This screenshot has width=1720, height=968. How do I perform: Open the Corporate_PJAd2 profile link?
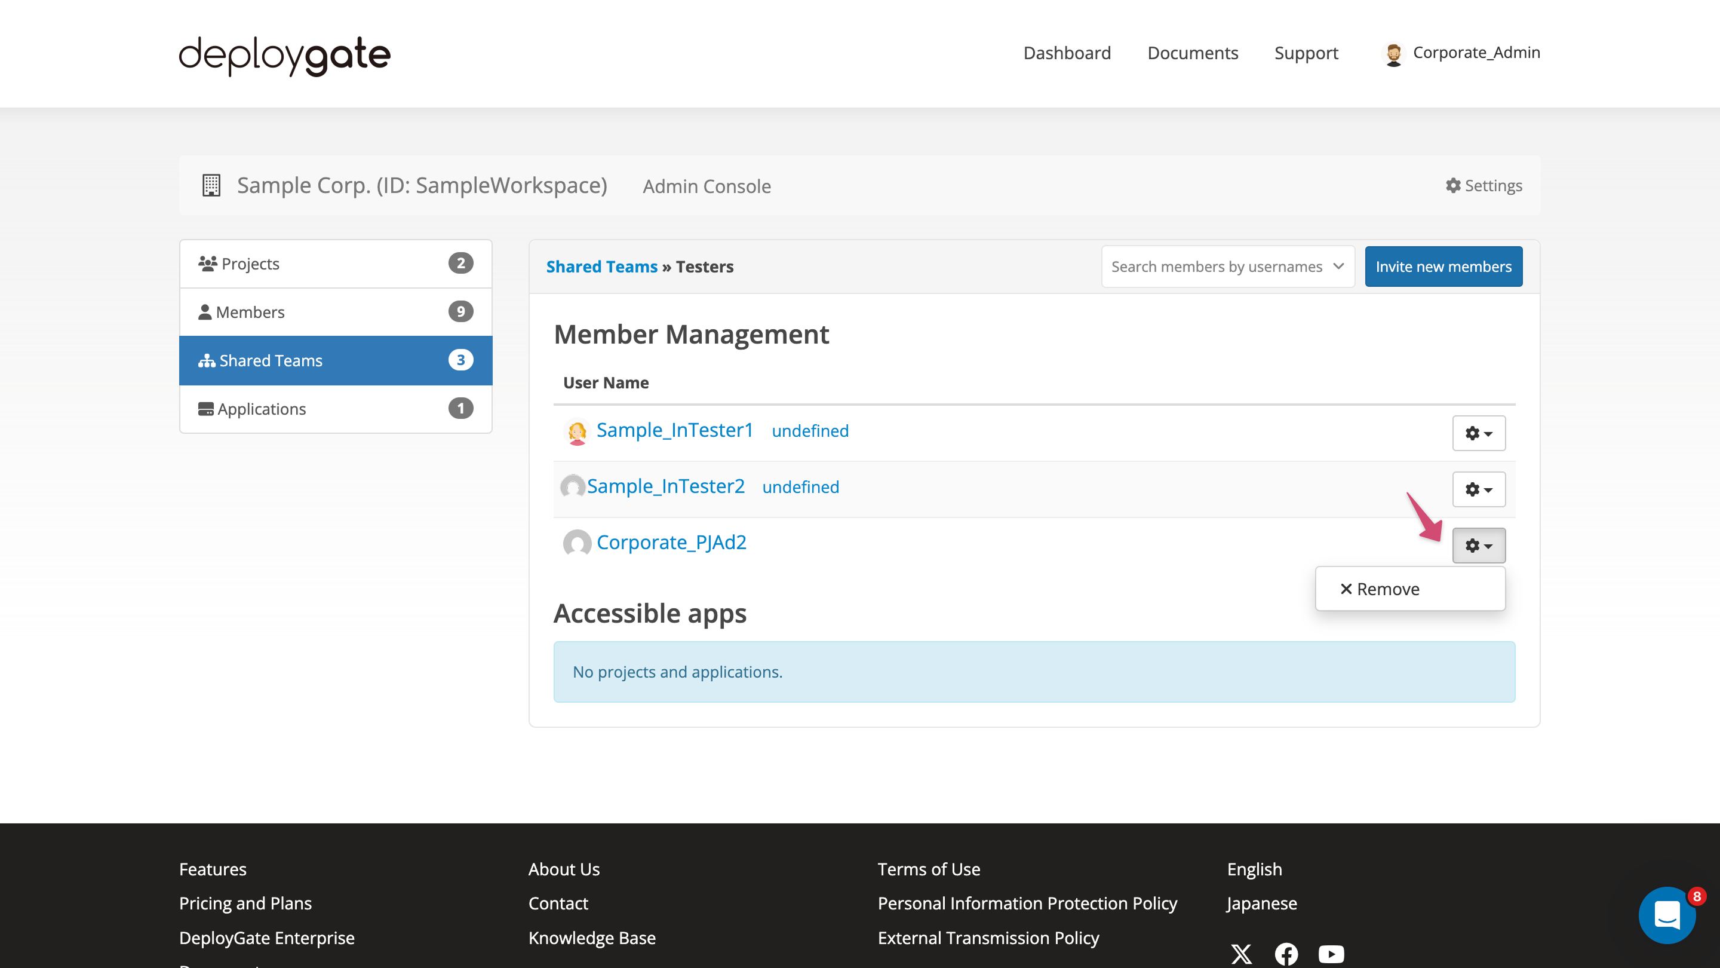671,543
